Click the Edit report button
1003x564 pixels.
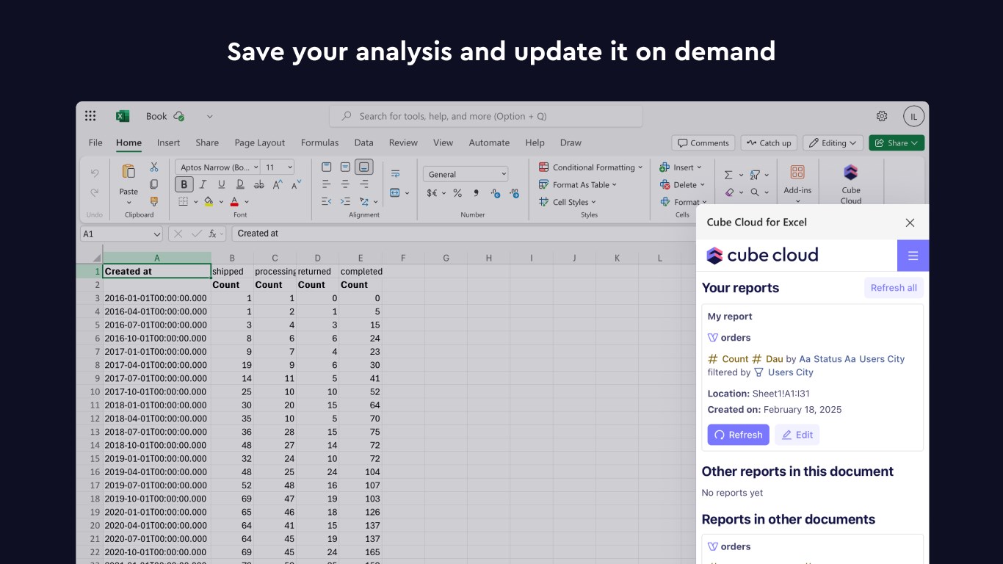tap(797, 435)
